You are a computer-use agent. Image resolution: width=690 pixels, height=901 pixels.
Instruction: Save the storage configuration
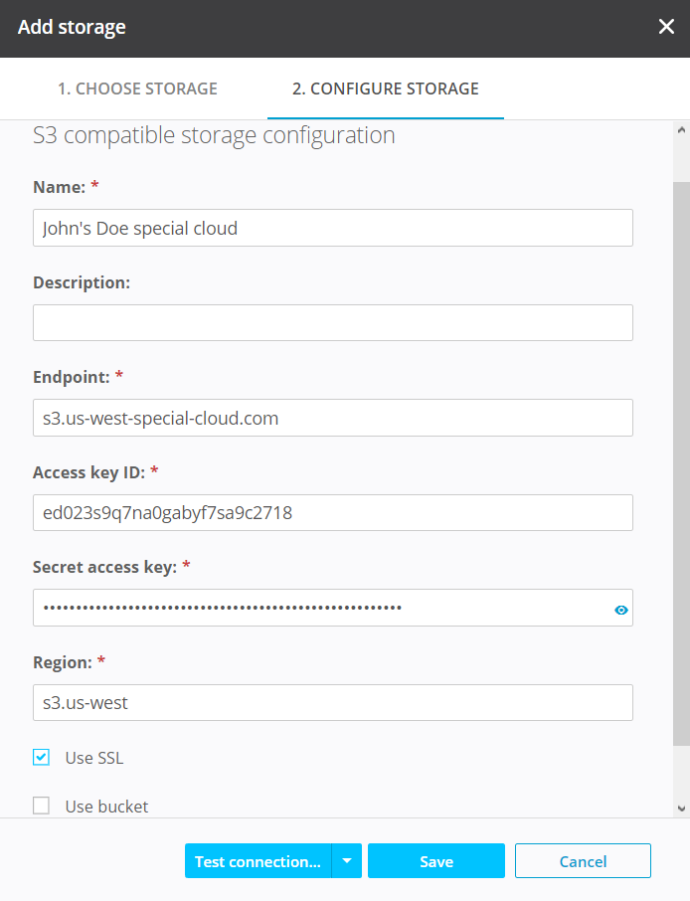[435, 861]
